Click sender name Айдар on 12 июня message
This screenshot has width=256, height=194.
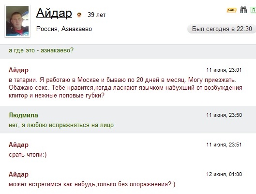18,175
